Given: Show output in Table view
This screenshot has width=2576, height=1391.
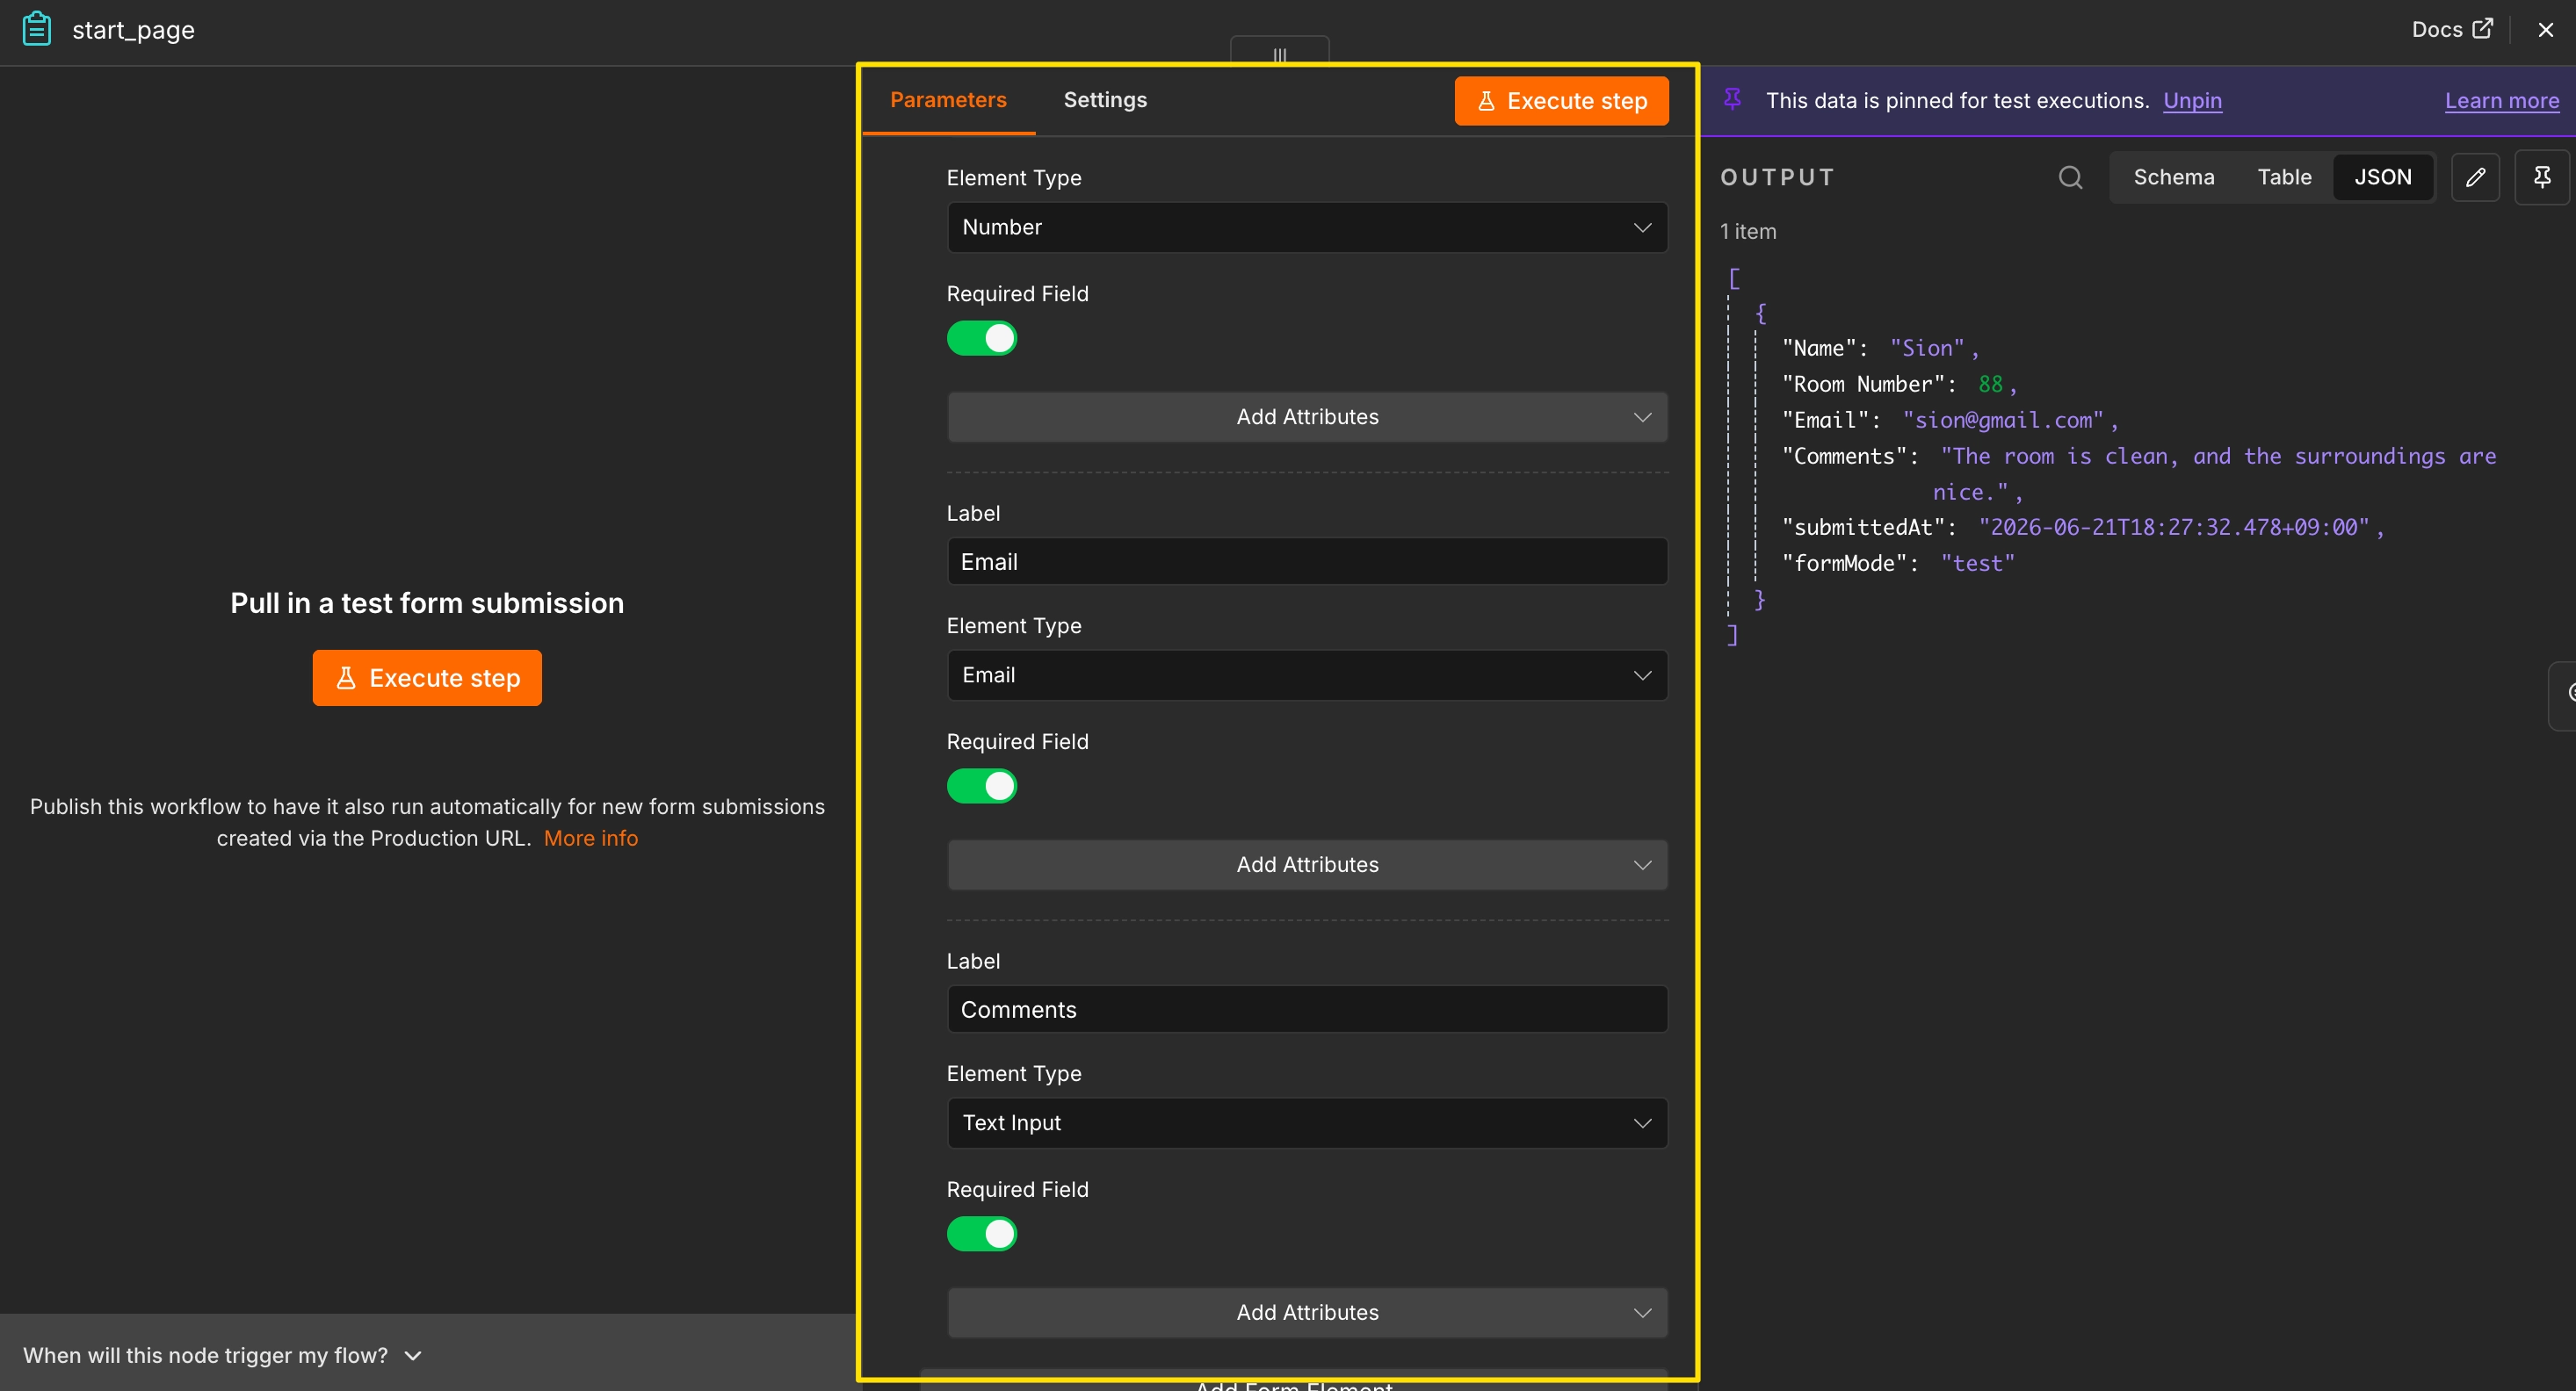Looking at the screenshot, I should (x=2284, y=177).
